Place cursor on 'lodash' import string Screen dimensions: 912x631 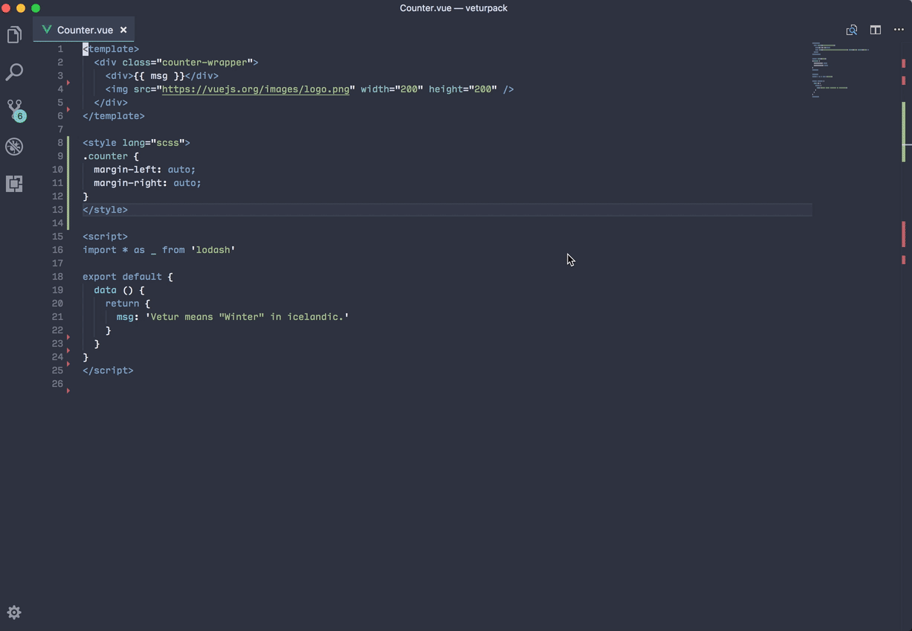(x=213, y=250)
